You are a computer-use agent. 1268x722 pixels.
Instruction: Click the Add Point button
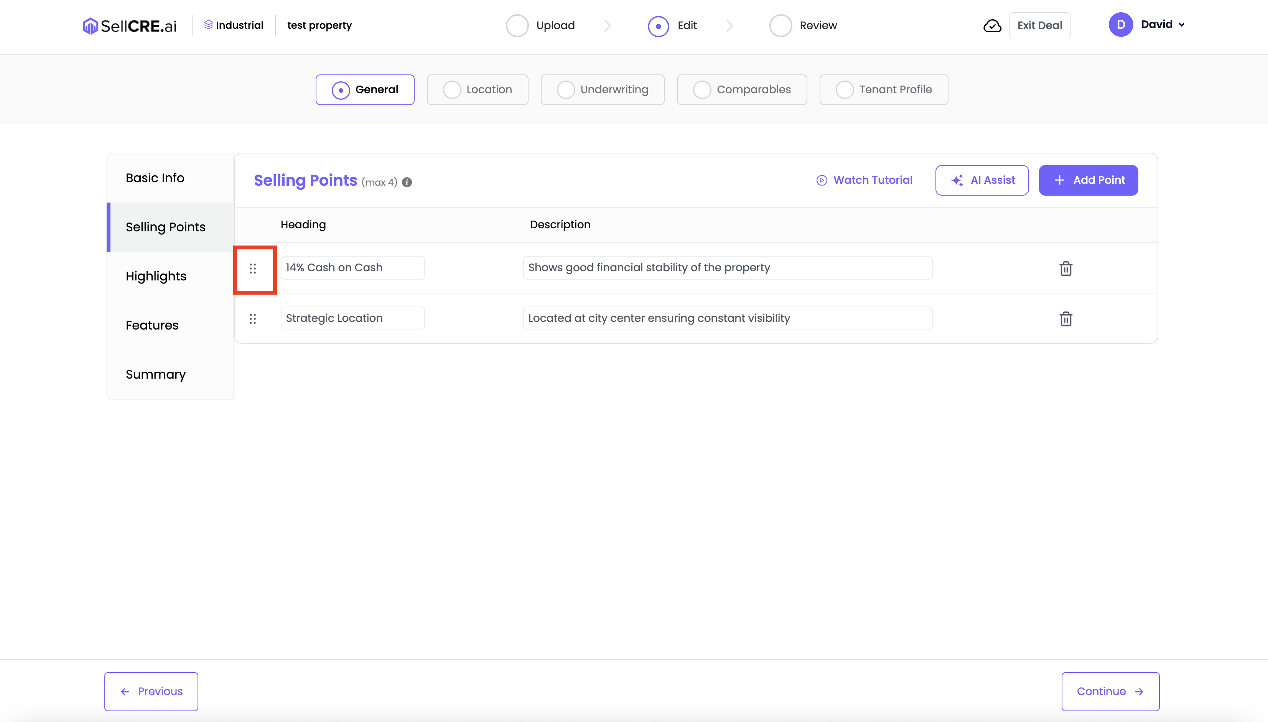coord(1088,180)
